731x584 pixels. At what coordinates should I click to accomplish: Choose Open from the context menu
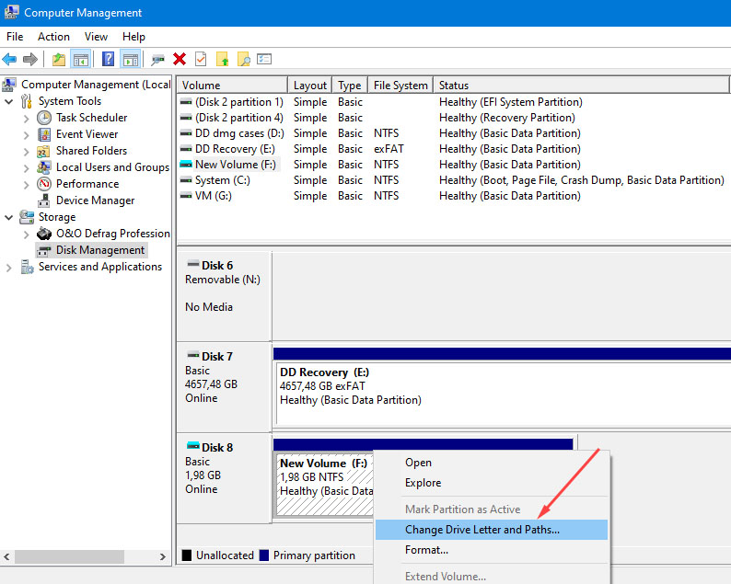tap(492, 463)
